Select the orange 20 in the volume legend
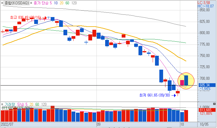The image size is (217, 128). [31, 104]
